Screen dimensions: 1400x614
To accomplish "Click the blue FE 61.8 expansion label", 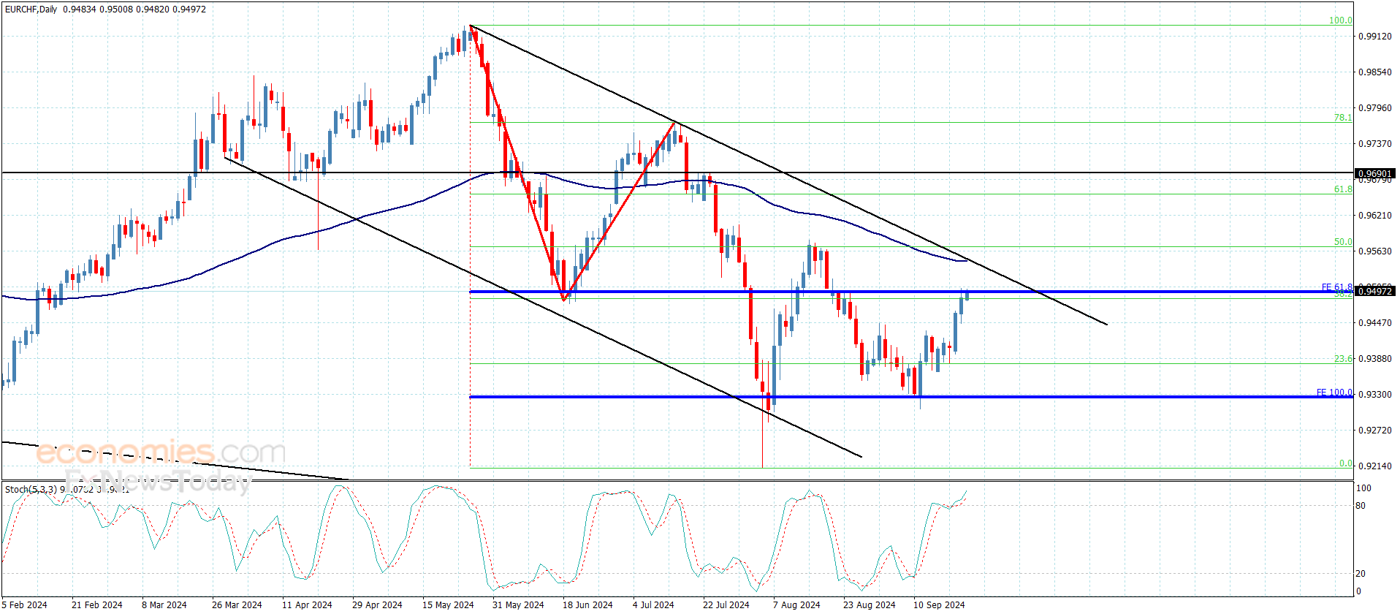I will [x=1336, y=287].
